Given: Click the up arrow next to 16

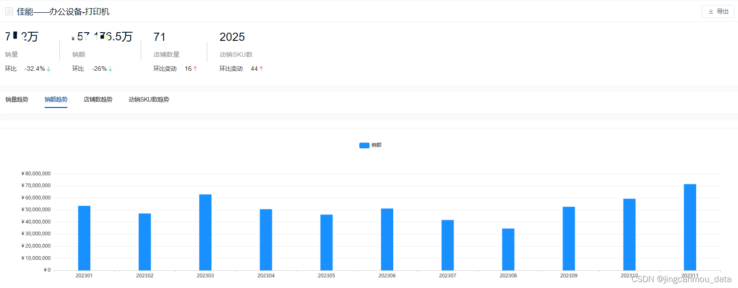Looking at the screenshot, I should 195,68.
